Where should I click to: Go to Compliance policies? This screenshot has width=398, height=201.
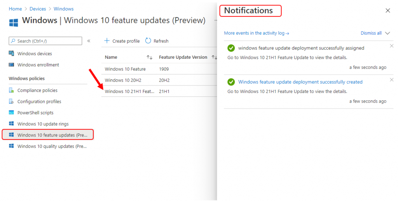tap(37, 90)
